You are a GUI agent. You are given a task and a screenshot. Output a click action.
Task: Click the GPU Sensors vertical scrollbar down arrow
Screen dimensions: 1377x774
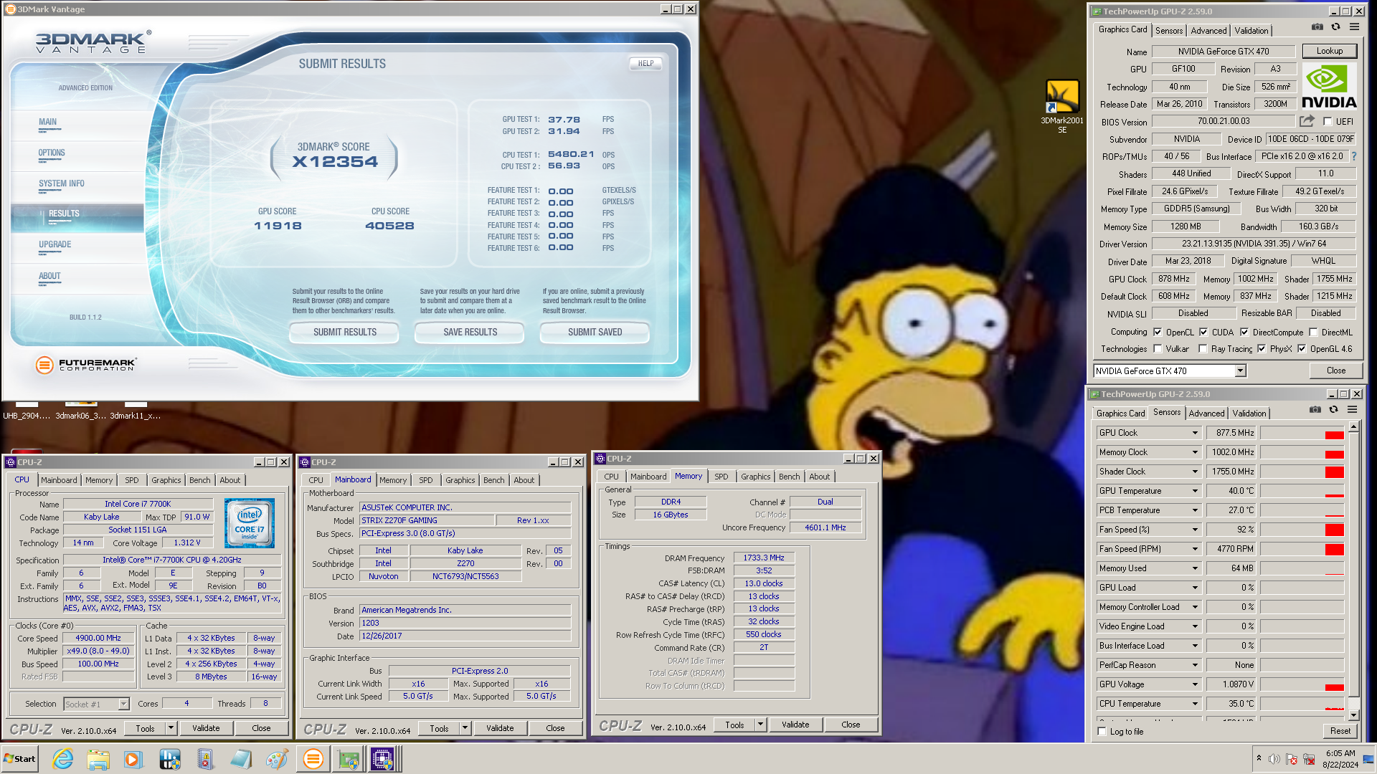1353,715
